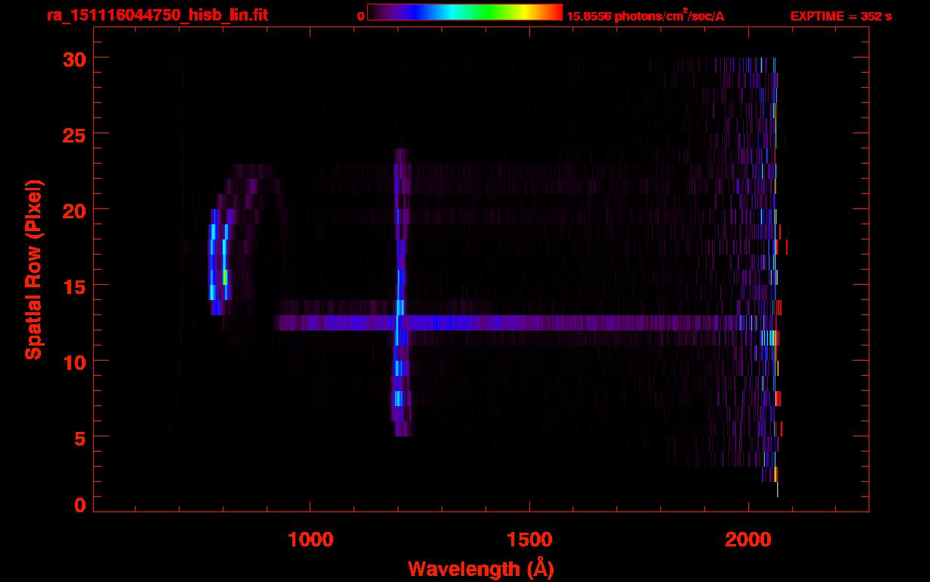The width and height of the screenshot is (930, 582).
Task: Click the rainbow color scale bar
Action: click(x=465, y=12)
